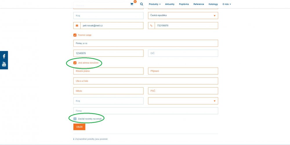The height and width of the screenshot is (145, 290).
Task: Click the phone icon beside number field
Action: pos(151,26)
